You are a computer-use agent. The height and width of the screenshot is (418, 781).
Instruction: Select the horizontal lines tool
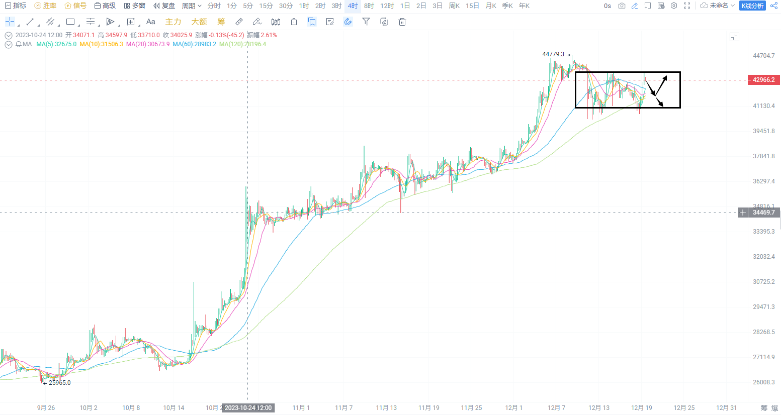[91, 22]
